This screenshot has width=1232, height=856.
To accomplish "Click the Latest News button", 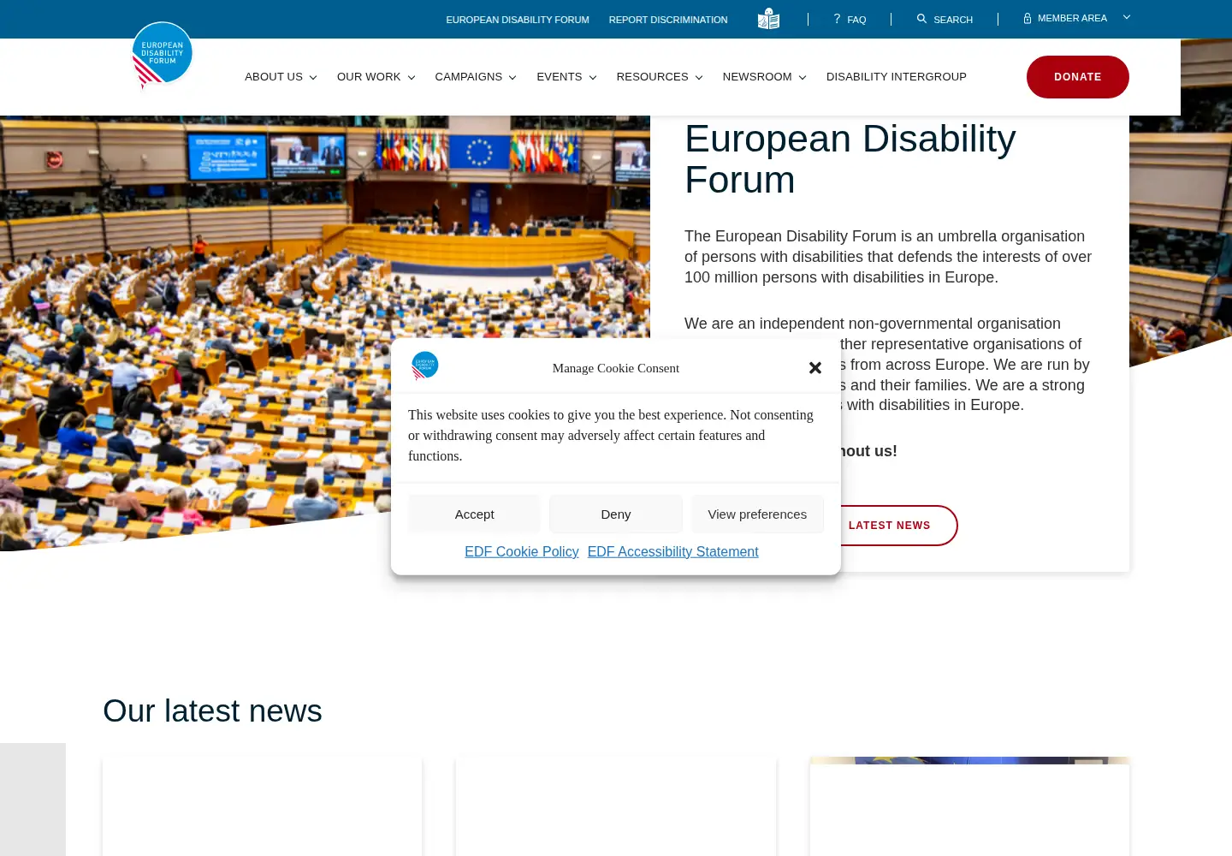I will tap(890, 526).
